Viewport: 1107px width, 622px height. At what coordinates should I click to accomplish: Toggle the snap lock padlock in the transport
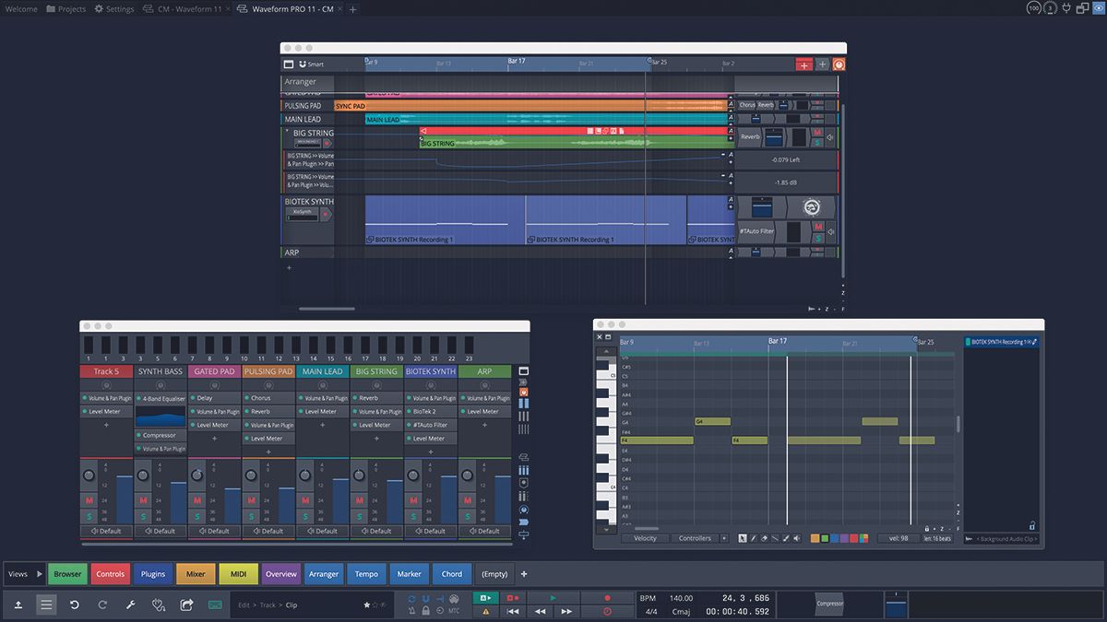tap(425, 610)
